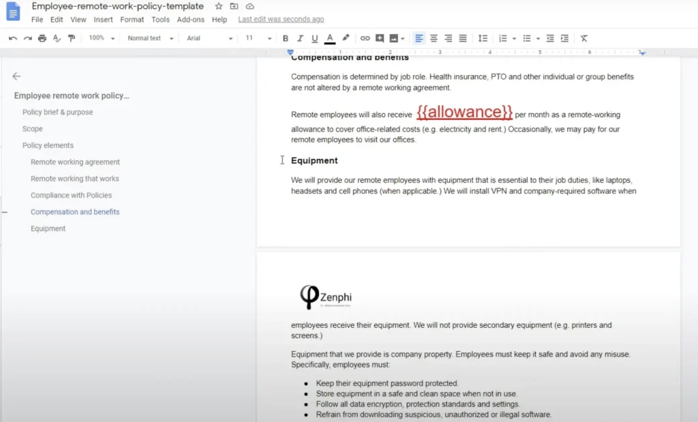Open the Add-ons menu

coord(191,20)
